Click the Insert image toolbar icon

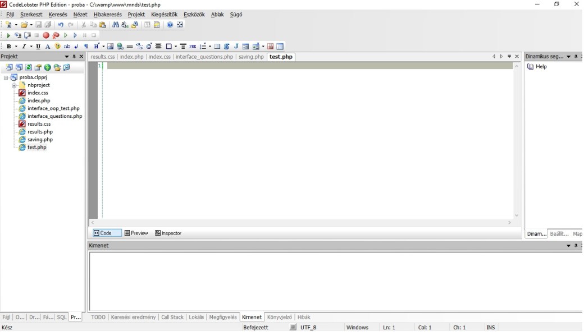pyautogui.click(x=111, y=47)
